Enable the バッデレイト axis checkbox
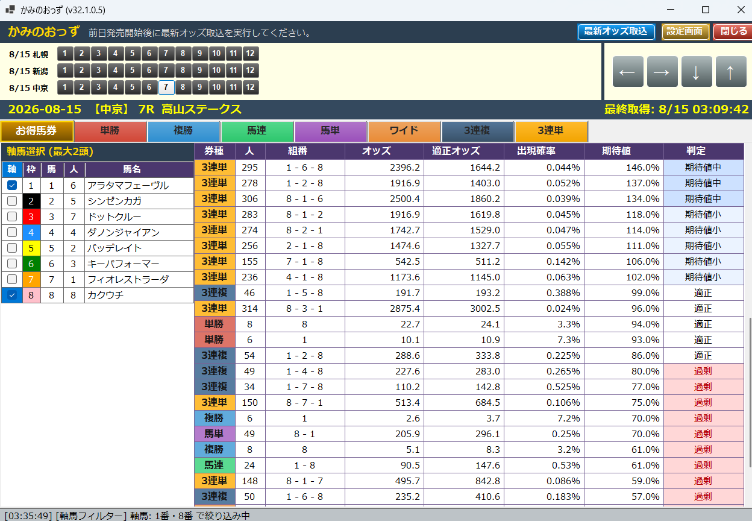Screen dimensions: 752x521 pos(12,248)
